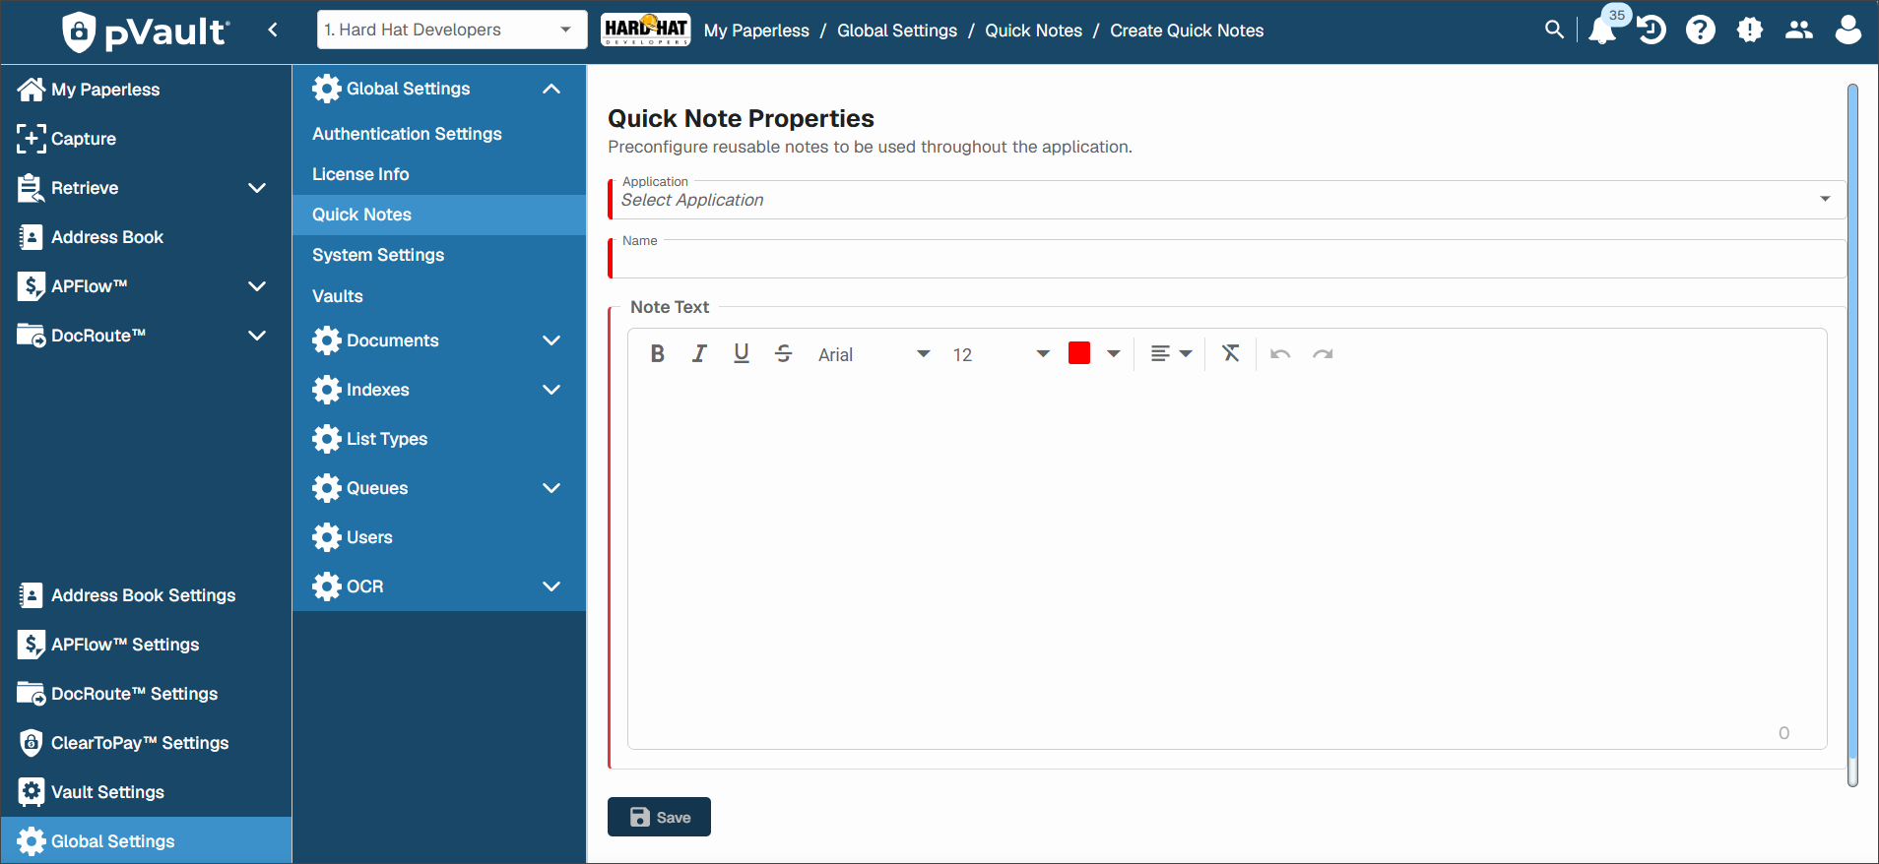Open notifications bell with 35 badge
The image size is (1879, 864).
pyautogui.click(x=1604, y=30)
